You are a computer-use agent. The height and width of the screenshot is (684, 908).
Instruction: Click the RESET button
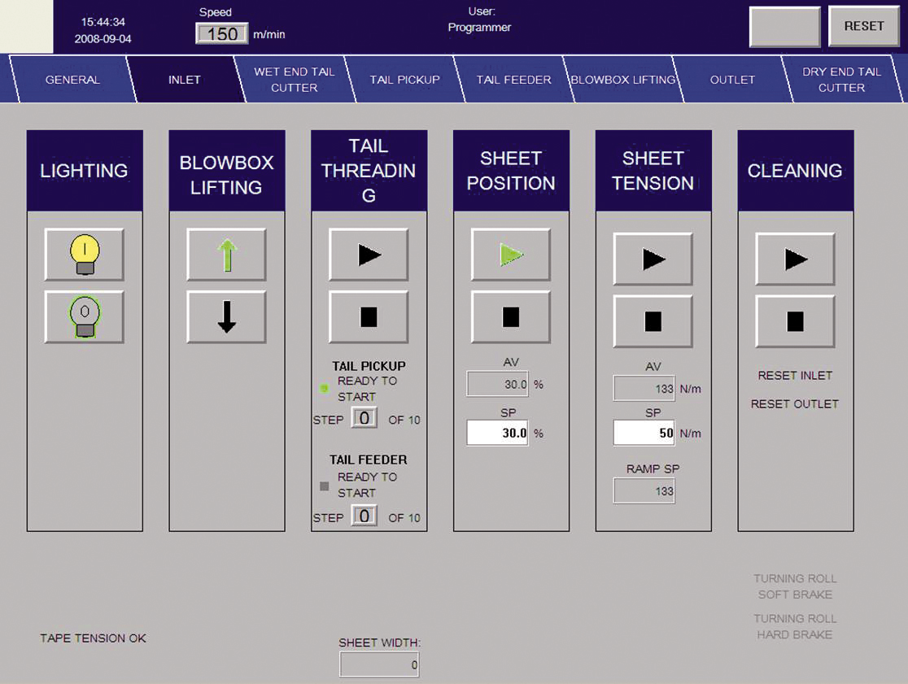point(864,26)
